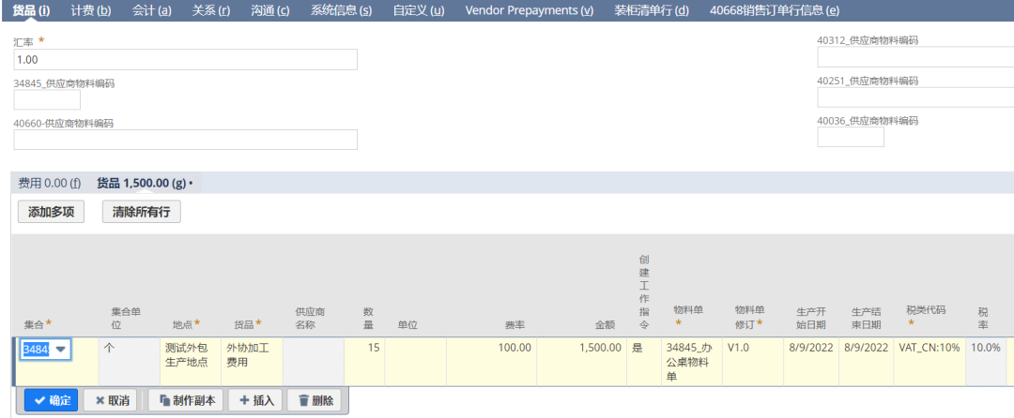Click the 34845_办公桌物料单 cell

coord(692,362)
